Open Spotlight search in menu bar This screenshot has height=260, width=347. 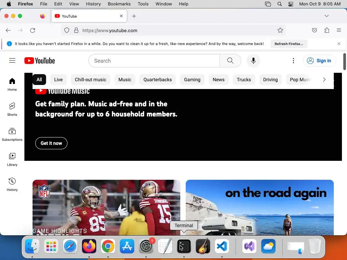pos(280,4)
